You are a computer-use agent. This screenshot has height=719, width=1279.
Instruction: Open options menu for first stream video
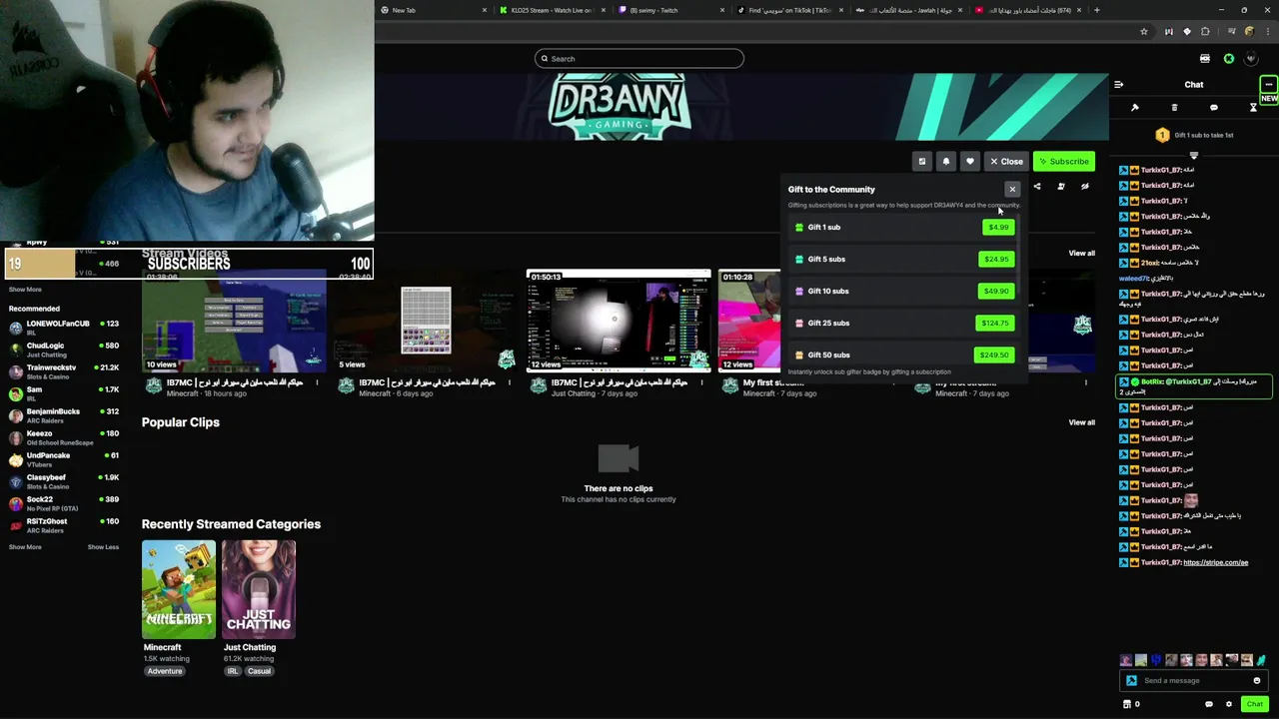(x=317, y=382)
